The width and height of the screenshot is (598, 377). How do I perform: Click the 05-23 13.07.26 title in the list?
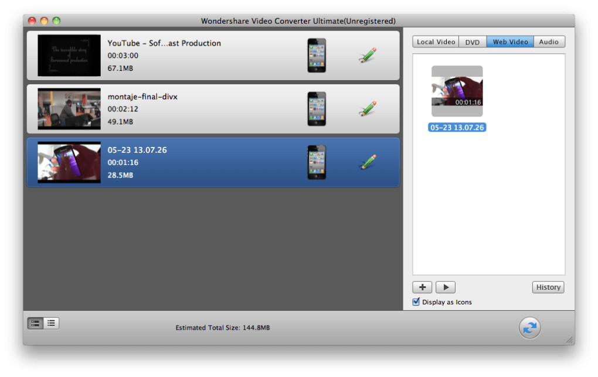coord(137,150)
